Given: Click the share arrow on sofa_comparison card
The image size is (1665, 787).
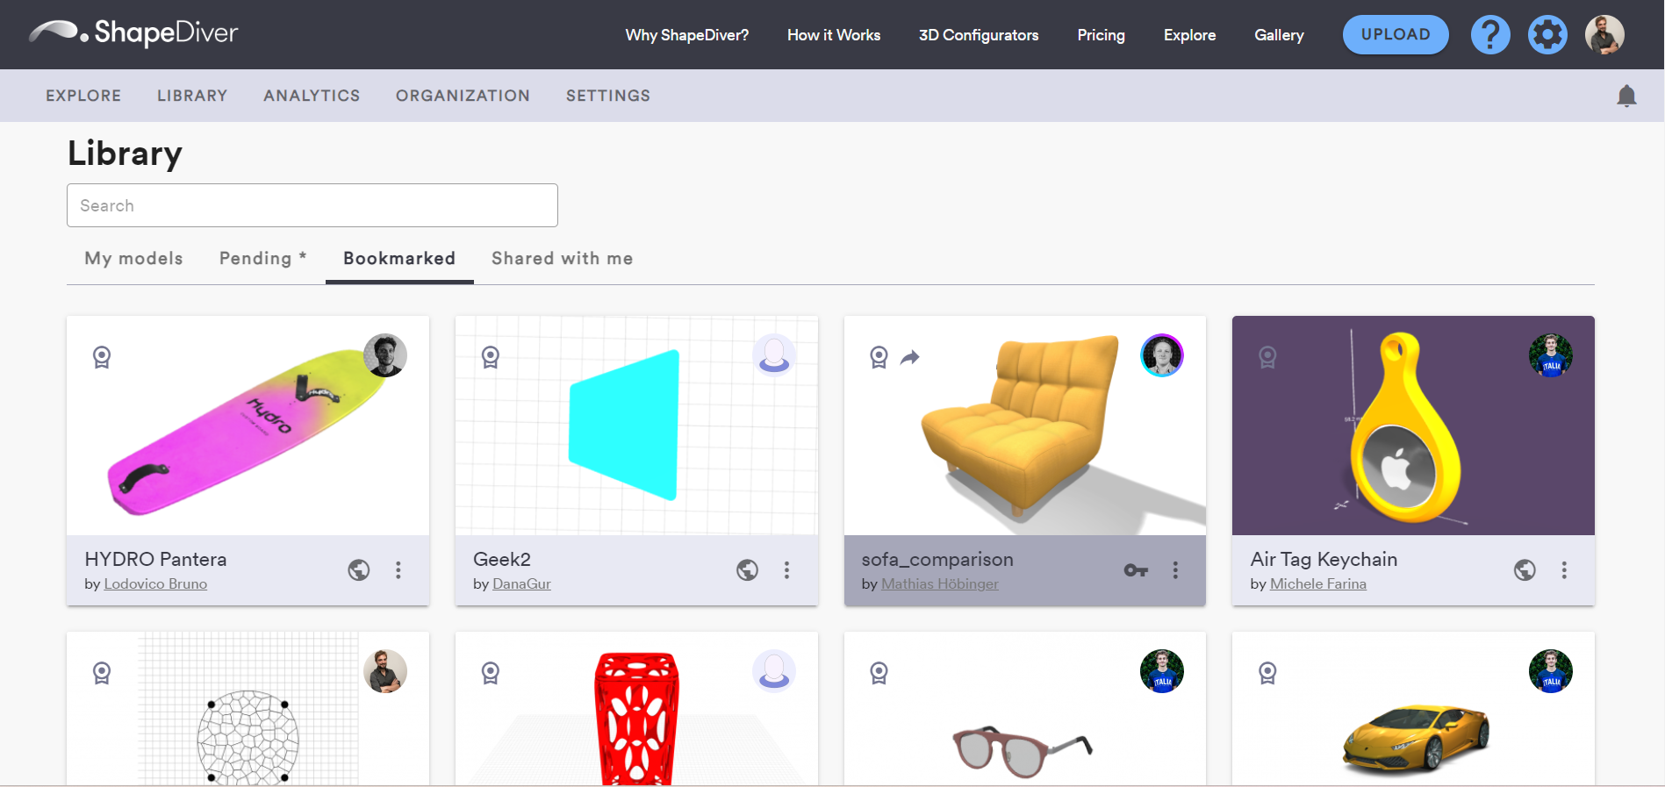Looking at the screenshot, I should point(910,357).
